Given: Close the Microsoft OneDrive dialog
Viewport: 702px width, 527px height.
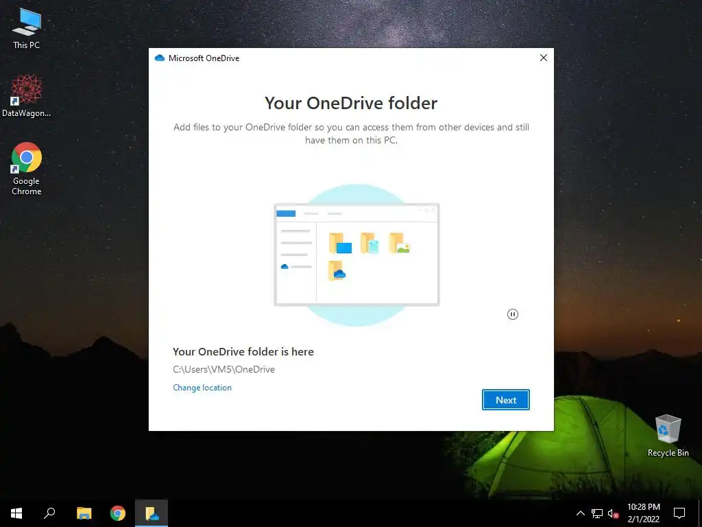Looking at the screenshot, I should point(544,58).
